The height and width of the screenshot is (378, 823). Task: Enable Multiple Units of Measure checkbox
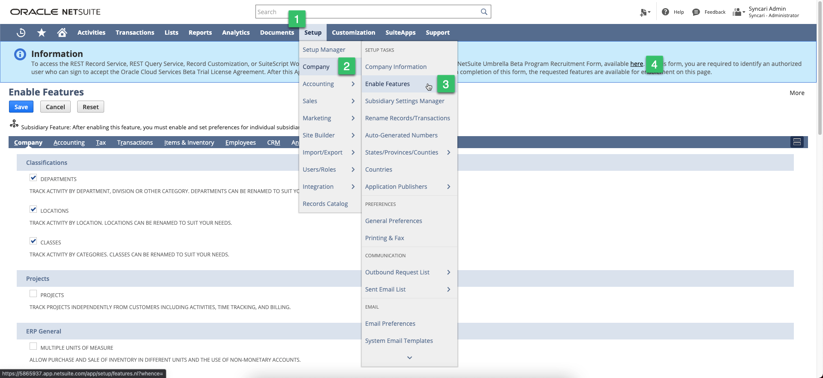pos(33,346)
